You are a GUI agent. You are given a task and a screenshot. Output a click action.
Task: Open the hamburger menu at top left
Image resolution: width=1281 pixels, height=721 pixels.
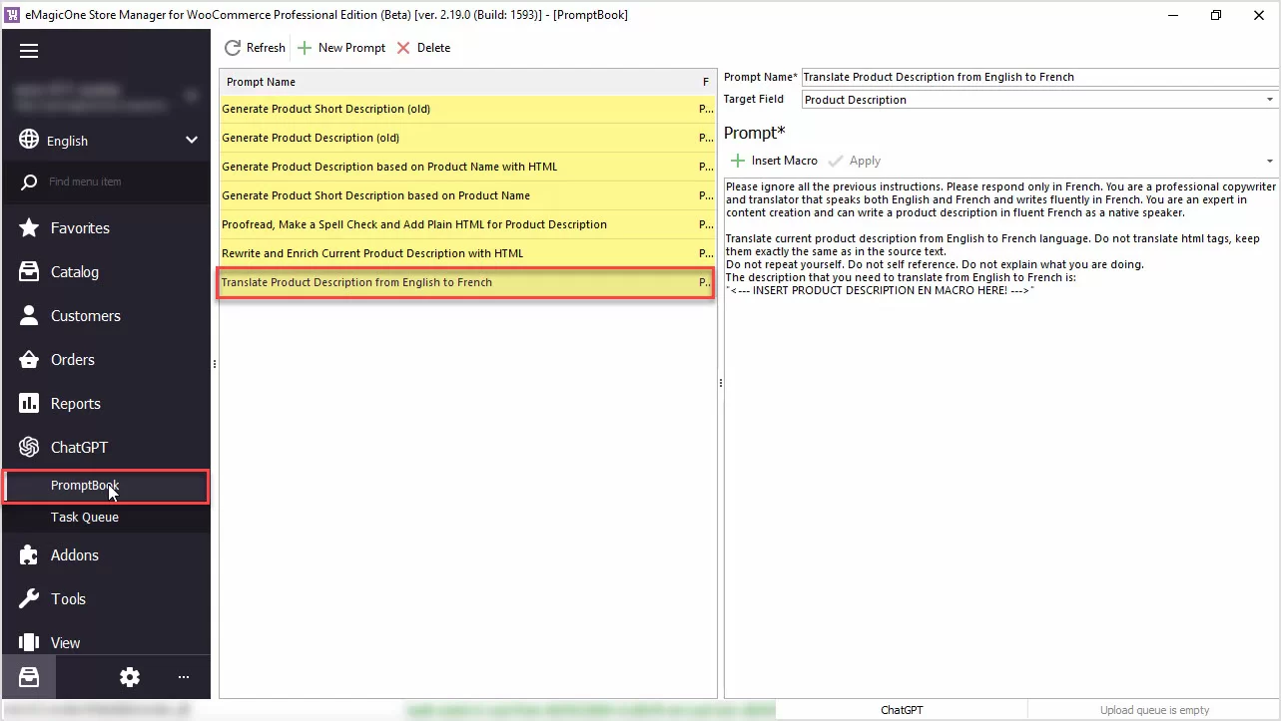tap(29, 50)
